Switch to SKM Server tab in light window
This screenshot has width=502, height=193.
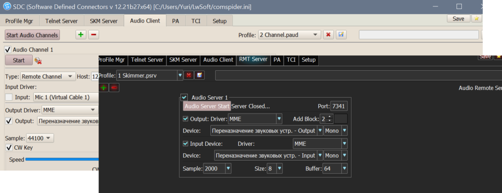[104, 21]
